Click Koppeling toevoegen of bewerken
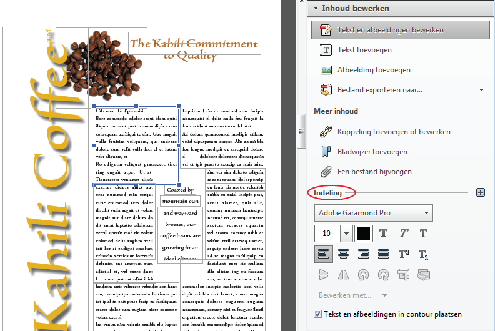This screenshot has height=331, width=495. click(394, 132)
